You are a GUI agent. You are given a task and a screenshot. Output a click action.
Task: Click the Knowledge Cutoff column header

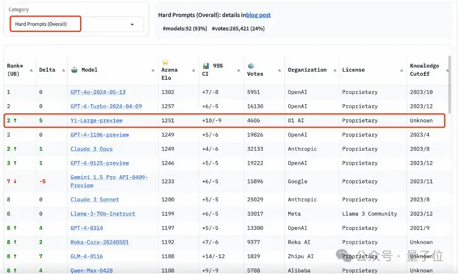click(424, 70)
